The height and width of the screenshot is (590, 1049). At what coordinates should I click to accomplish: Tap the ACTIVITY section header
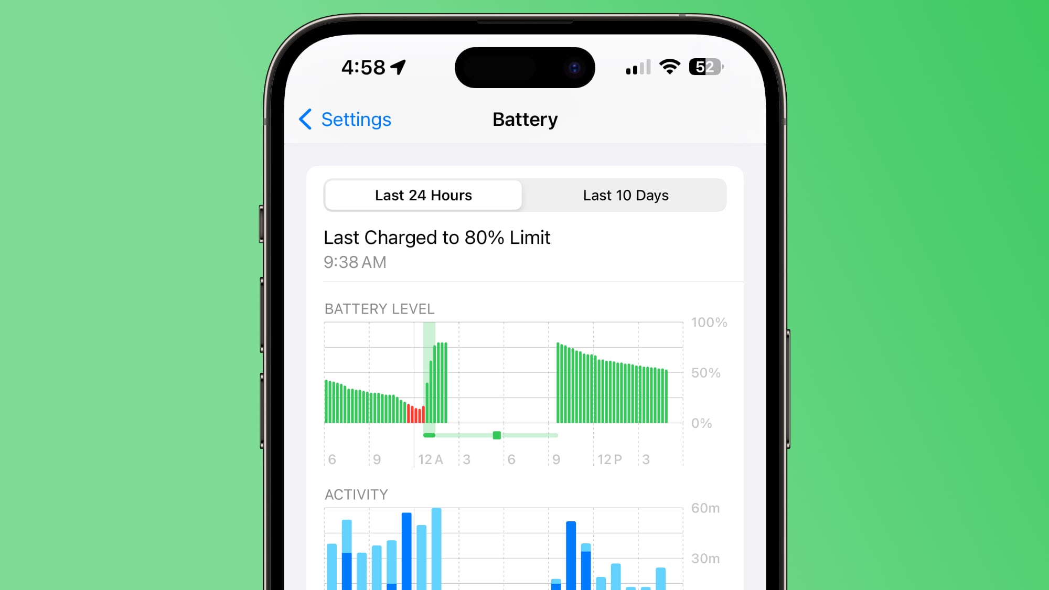tap(356, 495)
